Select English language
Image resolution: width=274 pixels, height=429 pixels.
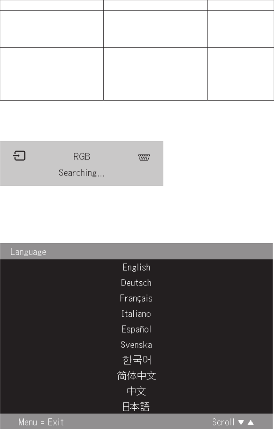[x=136, y=267]
